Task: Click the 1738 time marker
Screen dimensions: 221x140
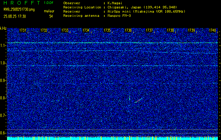Action: click(x=170, y=30)
